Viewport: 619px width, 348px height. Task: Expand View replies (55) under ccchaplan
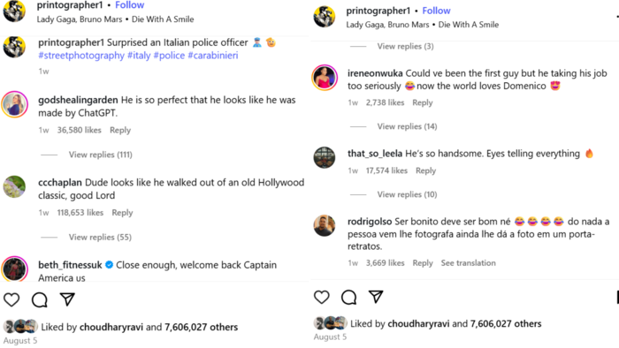click(100, 237)
